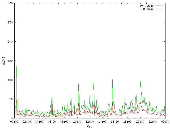170x128 pixels.
Task: Click the y-axis value 150
Action: click(10, 61)
